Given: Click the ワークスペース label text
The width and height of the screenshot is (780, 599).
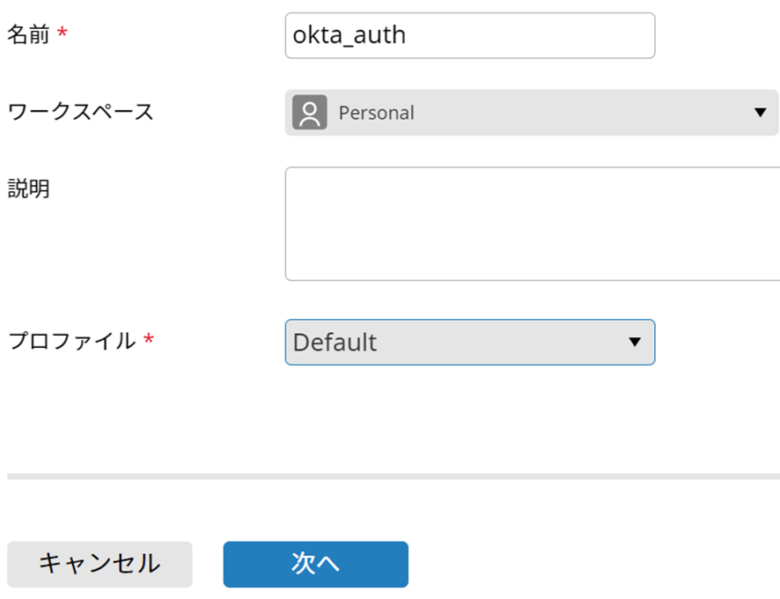Looking at the screenshot, I should (80, 112).
